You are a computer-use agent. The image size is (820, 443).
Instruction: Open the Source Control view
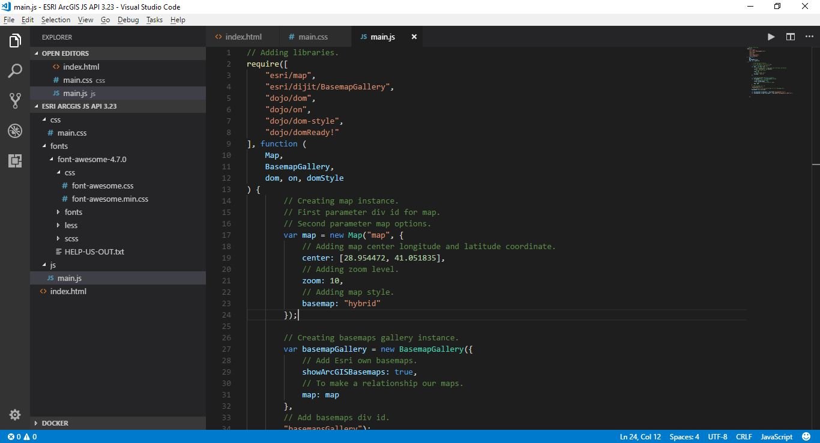click(15, 101)
